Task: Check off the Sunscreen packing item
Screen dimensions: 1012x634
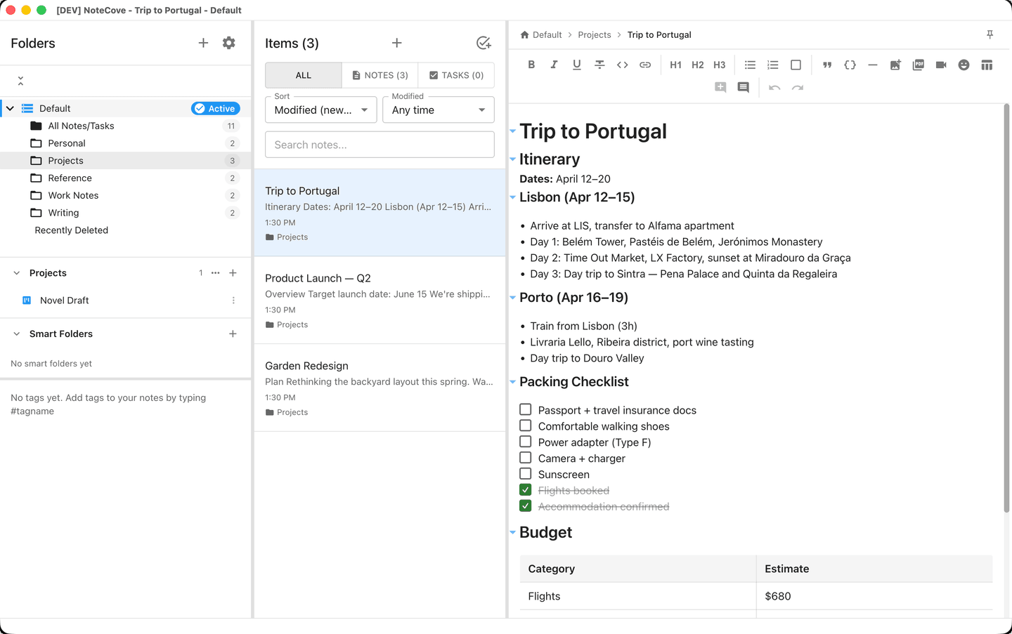Action: [525, 474]
